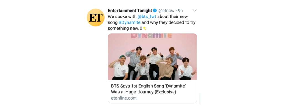Image resolution: width=284 pixels, height=112 pixels.
Task: Click 'and why they decided to try' text
Action: coord(169,23)
